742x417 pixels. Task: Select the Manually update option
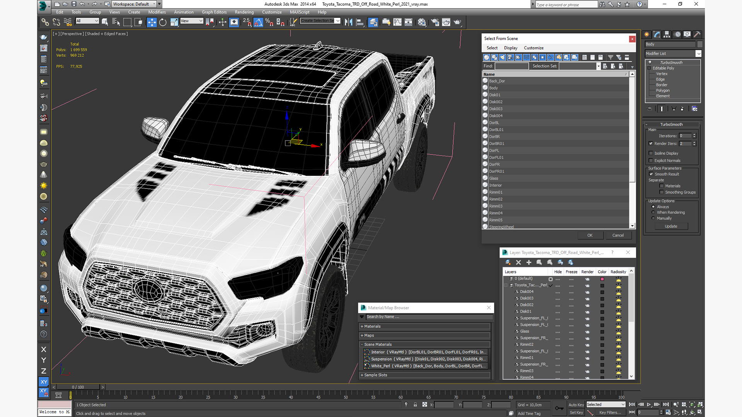point(653,218)
